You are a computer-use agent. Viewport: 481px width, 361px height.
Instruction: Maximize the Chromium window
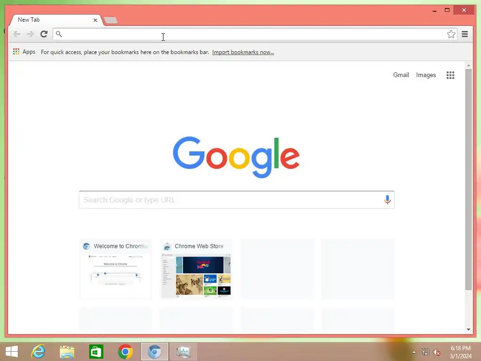(447, 10)
